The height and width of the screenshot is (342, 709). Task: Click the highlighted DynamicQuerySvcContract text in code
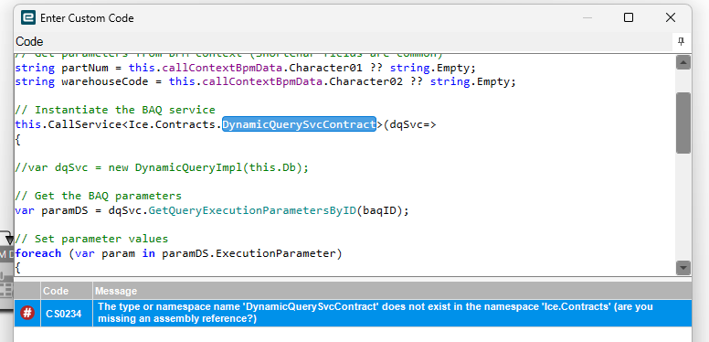click(x=299, y=124)
